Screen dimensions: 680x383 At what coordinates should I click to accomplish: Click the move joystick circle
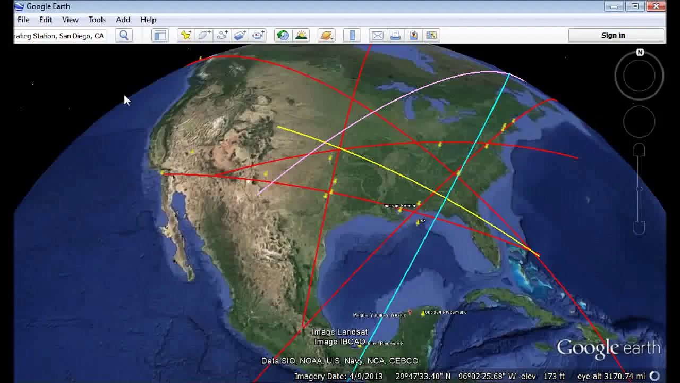click(639, 122)
